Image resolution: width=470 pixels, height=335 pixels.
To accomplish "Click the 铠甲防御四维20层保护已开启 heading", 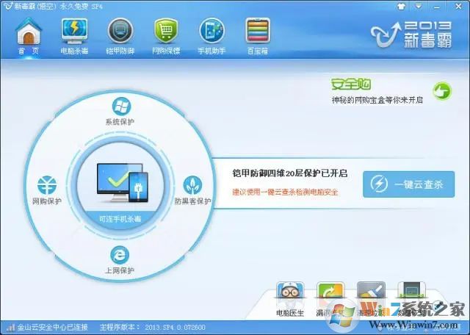I will coord(290,173).
